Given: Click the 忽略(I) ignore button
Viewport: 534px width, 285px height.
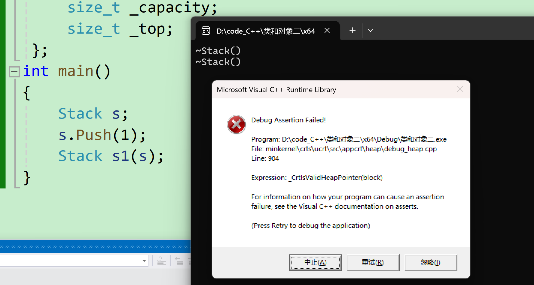Looking at the screenshot, I should point(431,262).
